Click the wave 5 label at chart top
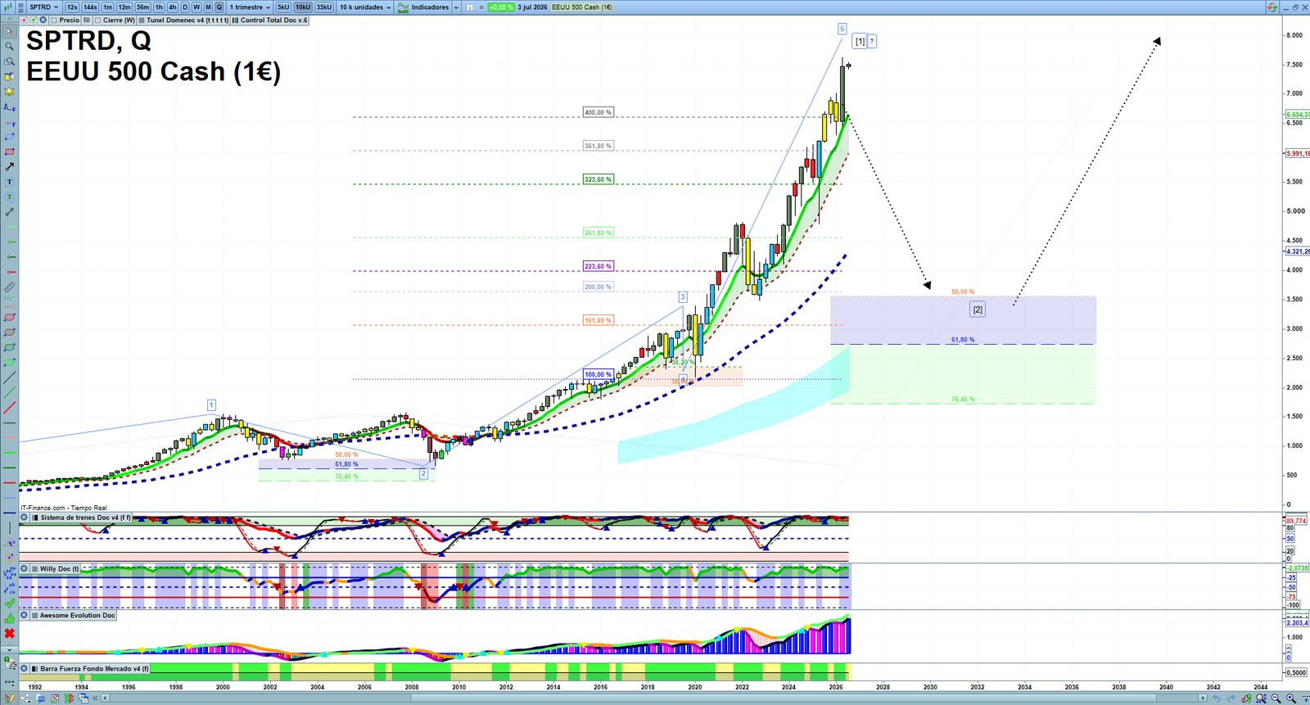1310x705 pixels. (x=842, y=29)
